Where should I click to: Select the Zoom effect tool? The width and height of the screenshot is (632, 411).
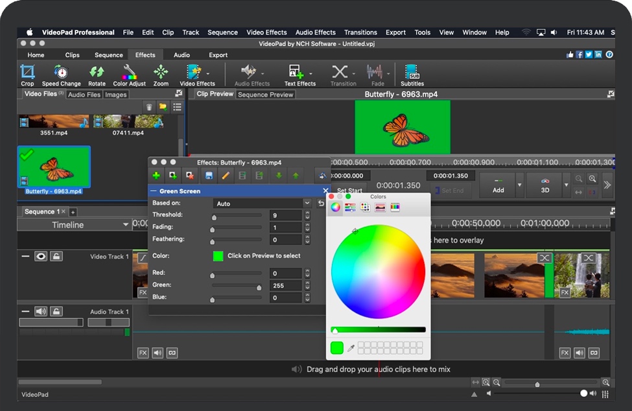coord(160,74)
